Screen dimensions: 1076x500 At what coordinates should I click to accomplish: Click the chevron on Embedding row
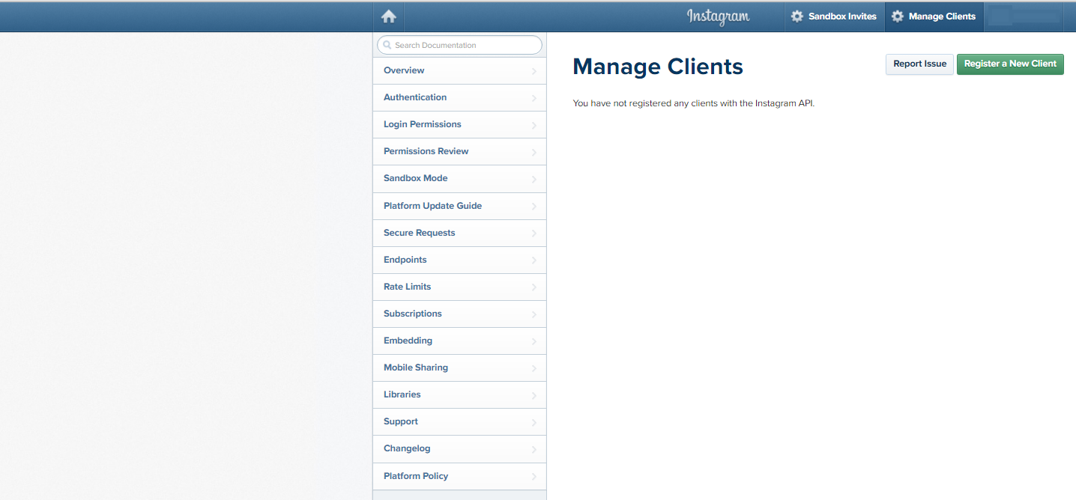click(534, 342)
